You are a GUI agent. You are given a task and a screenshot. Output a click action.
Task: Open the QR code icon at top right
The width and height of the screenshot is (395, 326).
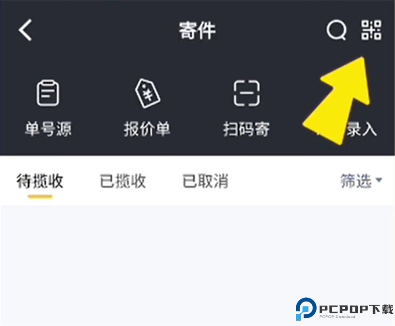pos(371,30)
